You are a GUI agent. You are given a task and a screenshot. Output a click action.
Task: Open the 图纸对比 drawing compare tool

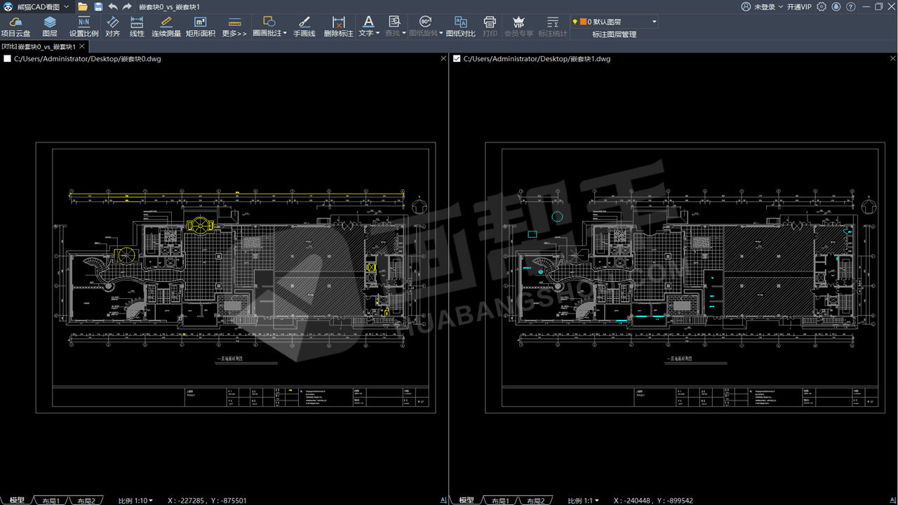click(460, 27)
